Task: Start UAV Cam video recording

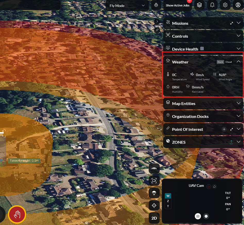Action: pos(206,216)
